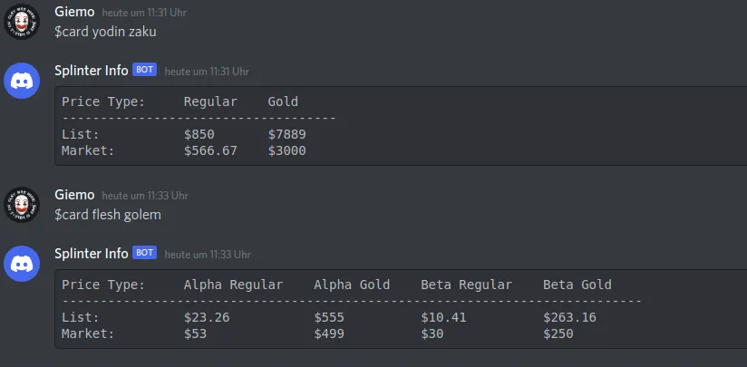The image size is (747, 367).
Task: Click the Regular market price $566.67
Action: [x=210, y=151]
